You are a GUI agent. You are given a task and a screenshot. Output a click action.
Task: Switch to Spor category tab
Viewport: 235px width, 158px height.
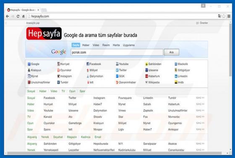coord(82,91)
